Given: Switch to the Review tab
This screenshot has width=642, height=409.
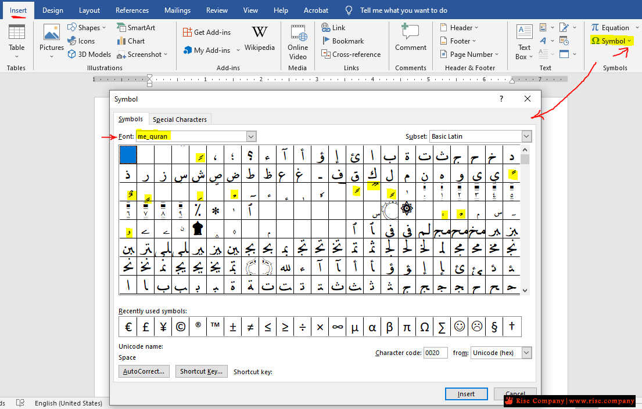Looking at the screenshot, I should click(x=217, y=10).
